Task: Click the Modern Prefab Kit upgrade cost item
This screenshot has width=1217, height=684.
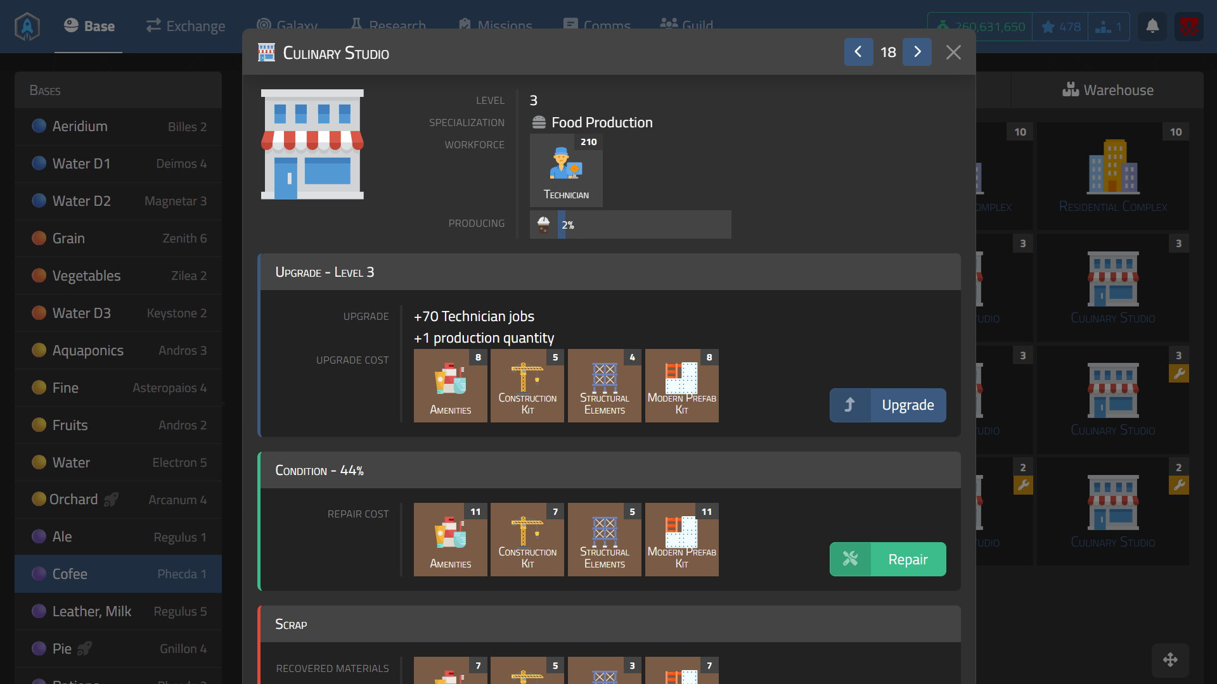Action: [681, 386]
